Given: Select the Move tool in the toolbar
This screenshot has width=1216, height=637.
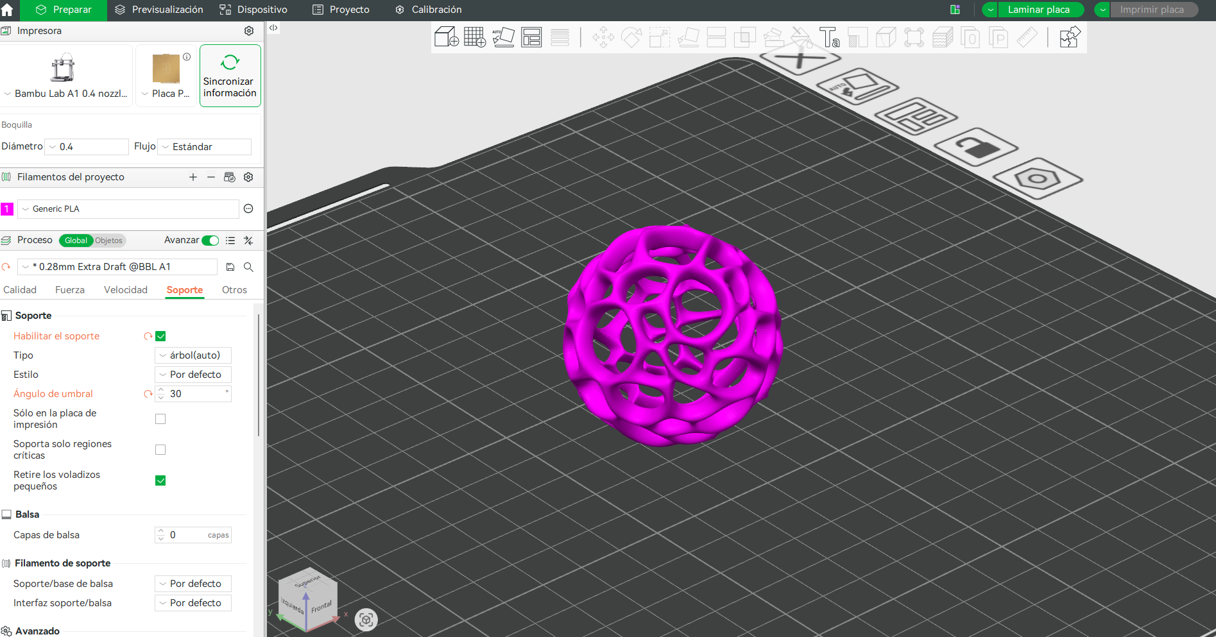Looking at the screenshot, I should (x=603, y=37).
